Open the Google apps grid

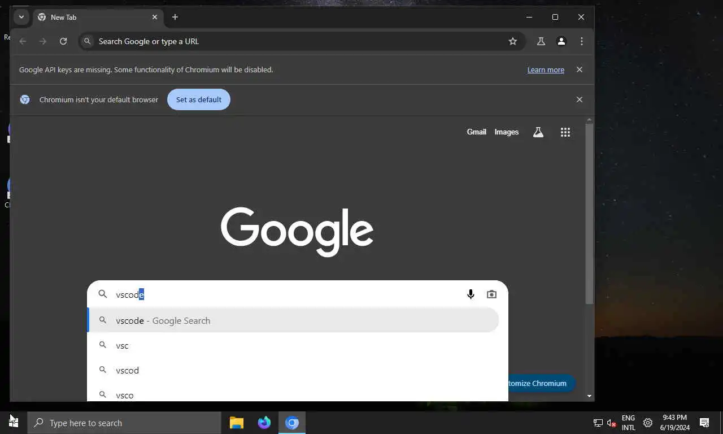pos(565,132)
